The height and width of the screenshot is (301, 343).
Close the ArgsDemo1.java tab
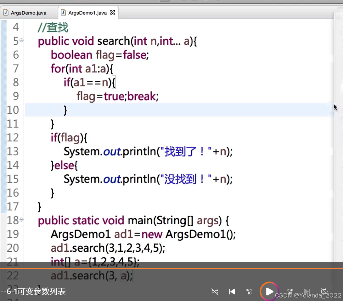113,13
